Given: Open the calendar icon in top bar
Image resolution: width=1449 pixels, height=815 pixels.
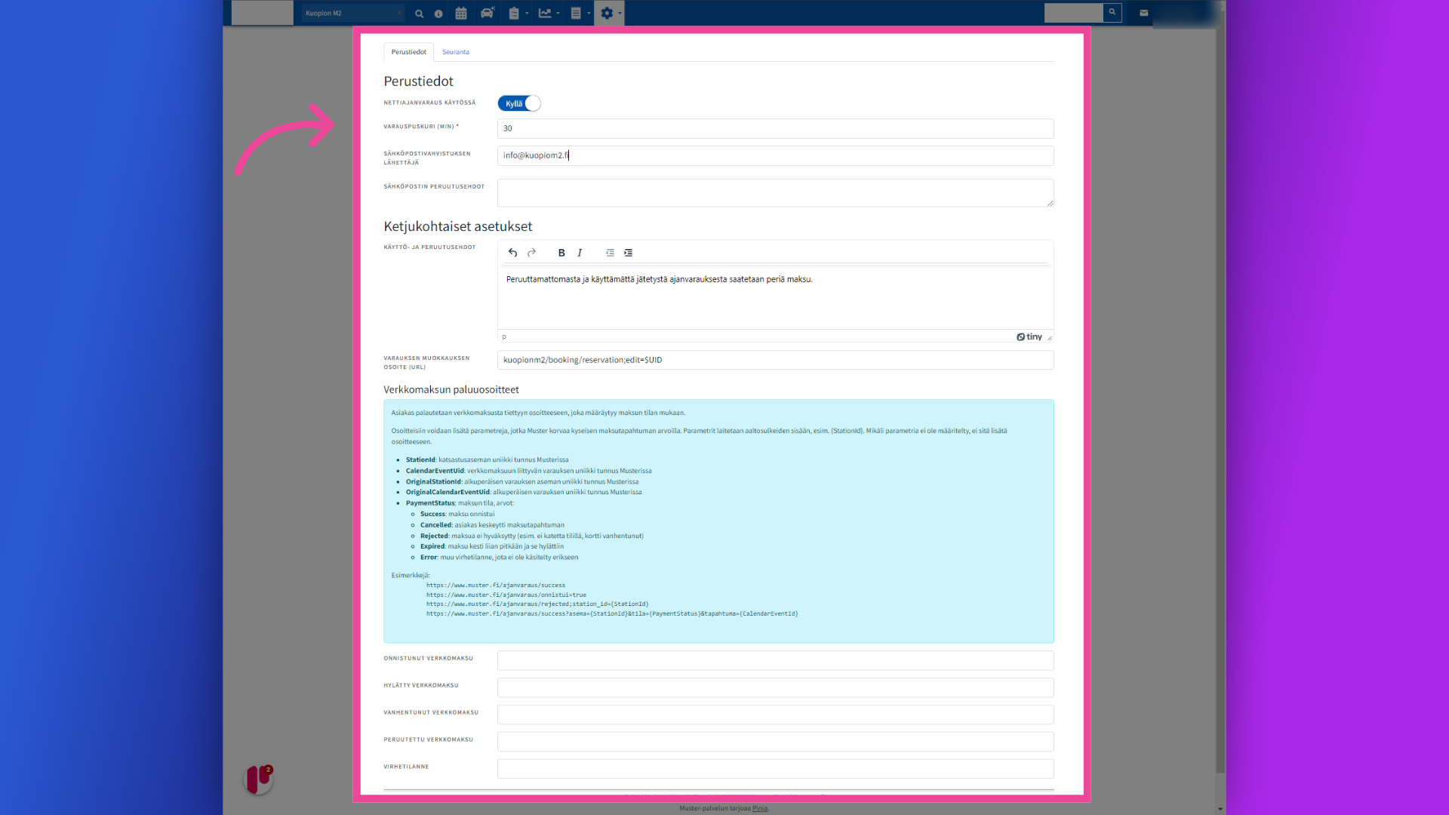Looking at the screenshot, I should pos(461,13).
